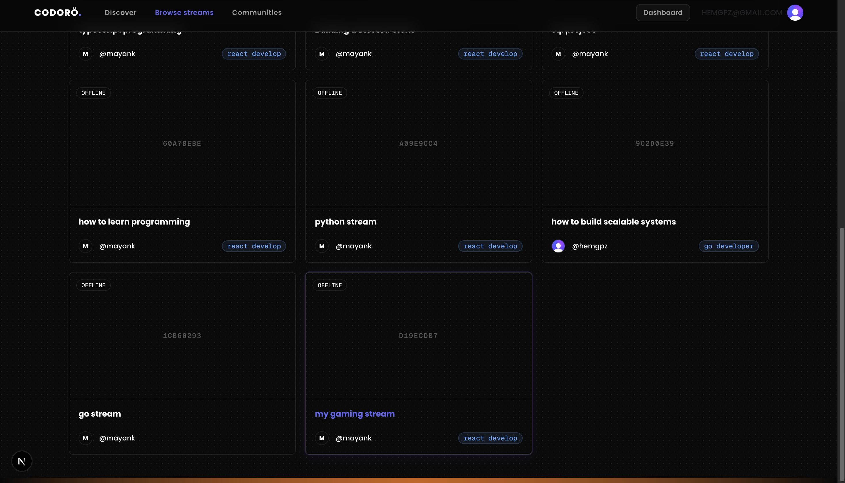Open the 60A7BEBE stream thumbnail
Screen dimensions: 845x483
click(x=182, y=144)
